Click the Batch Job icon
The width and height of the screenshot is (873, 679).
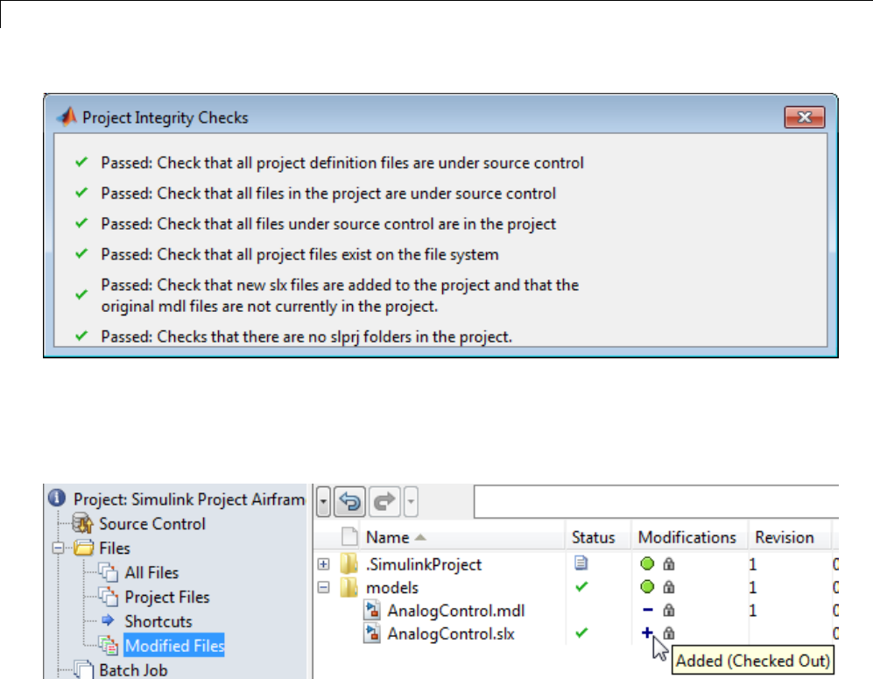(x=83, y=669)
